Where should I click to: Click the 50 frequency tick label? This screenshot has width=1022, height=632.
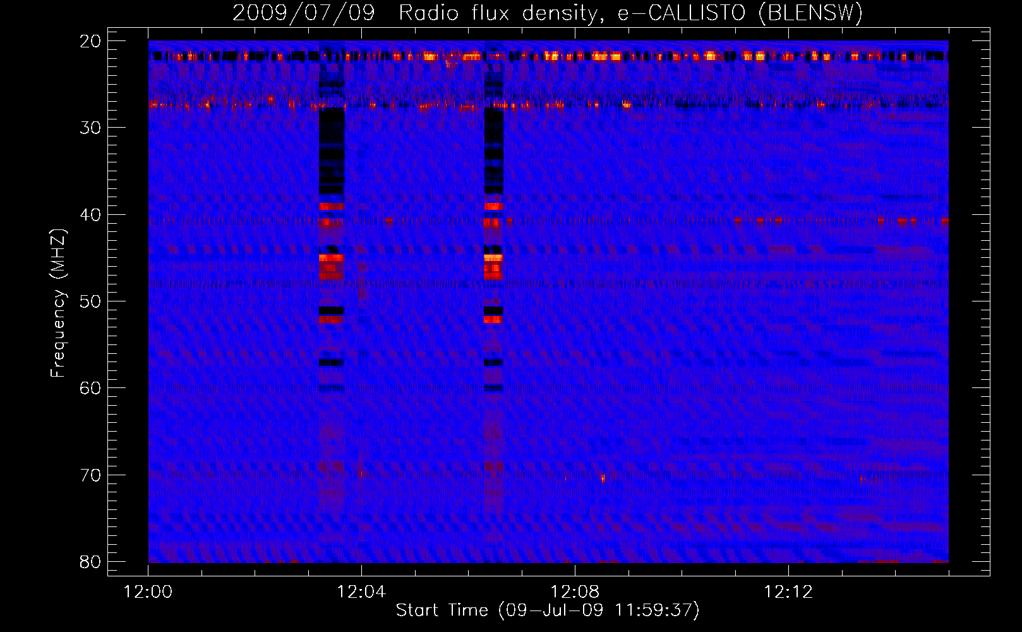[90, 301]
